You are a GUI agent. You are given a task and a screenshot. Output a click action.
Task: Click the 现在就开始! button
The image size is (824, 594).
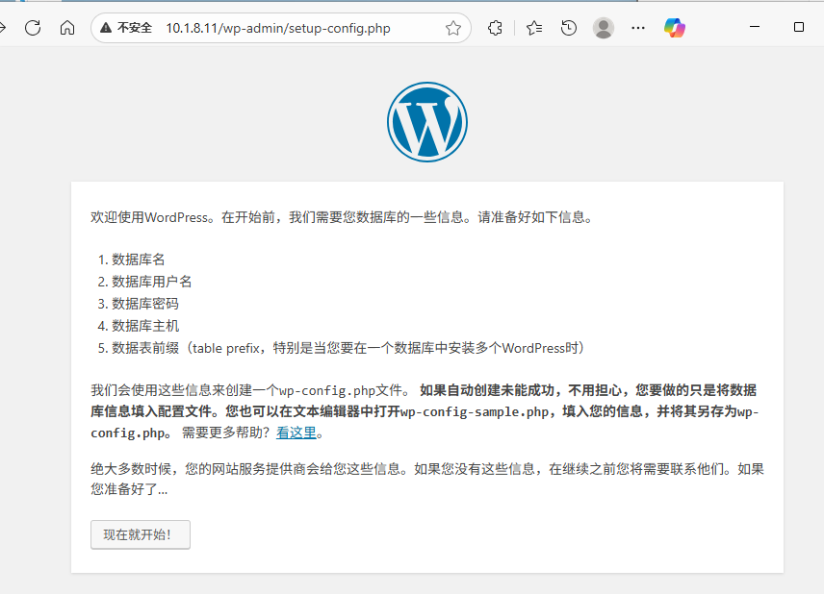[141, 534]
